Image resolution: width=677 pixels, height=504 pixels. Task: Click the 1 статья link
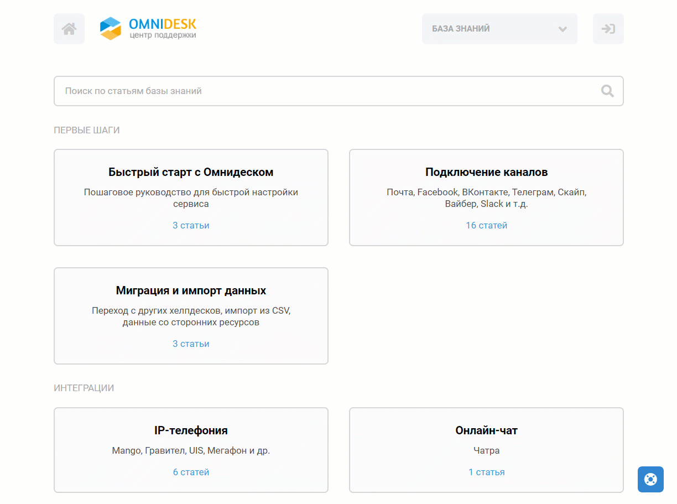(486, 472)
